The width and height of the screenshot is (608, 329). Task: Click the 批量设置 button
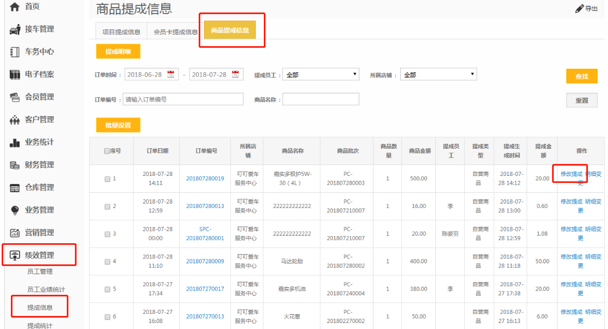coord(118,125)
